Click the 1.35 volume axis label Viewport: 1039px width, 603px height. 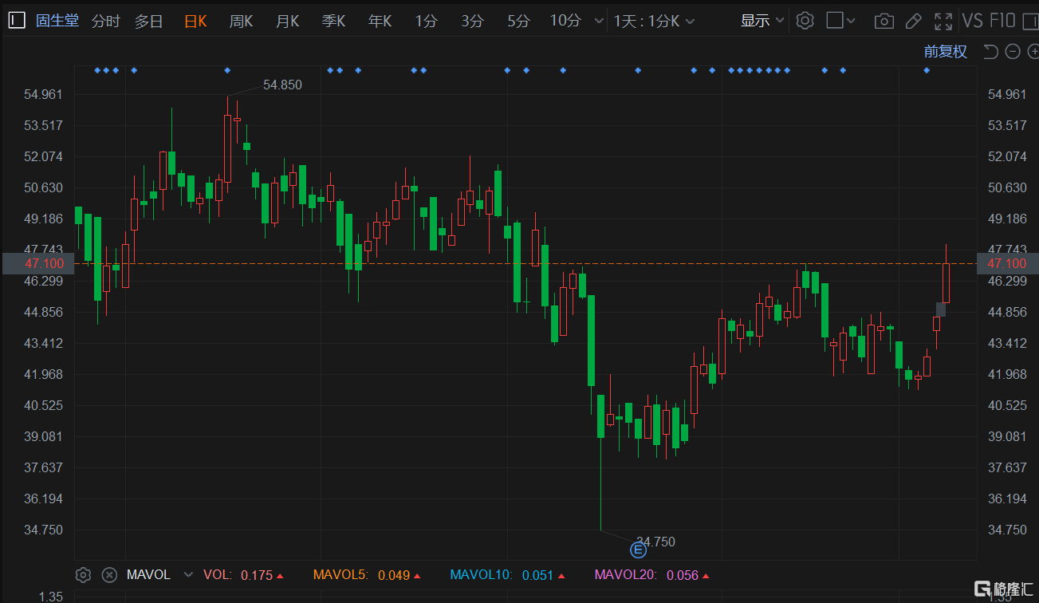click(51, 597)
